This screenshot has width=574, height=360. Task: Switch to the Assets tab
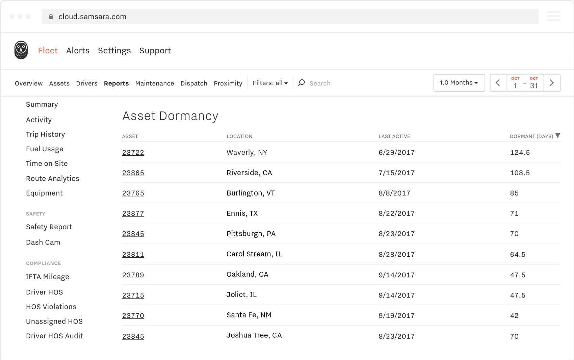(x=59, y=83)
